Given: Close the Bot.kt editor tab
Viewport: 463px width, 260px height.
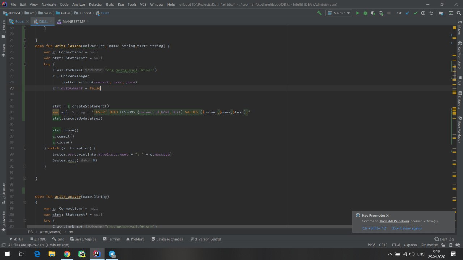Looking at the screenshot, I should [x=27, y=22].
